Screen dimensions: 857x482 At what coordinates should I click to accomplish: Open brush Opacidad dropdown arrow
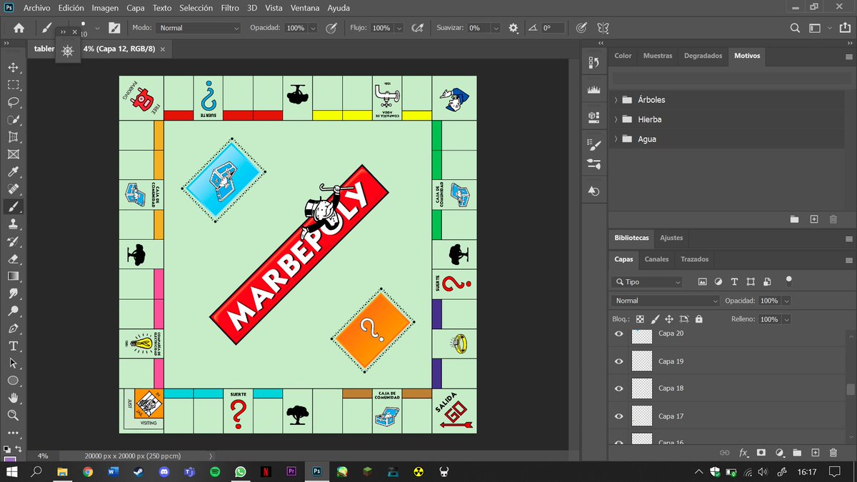(313, 28)
